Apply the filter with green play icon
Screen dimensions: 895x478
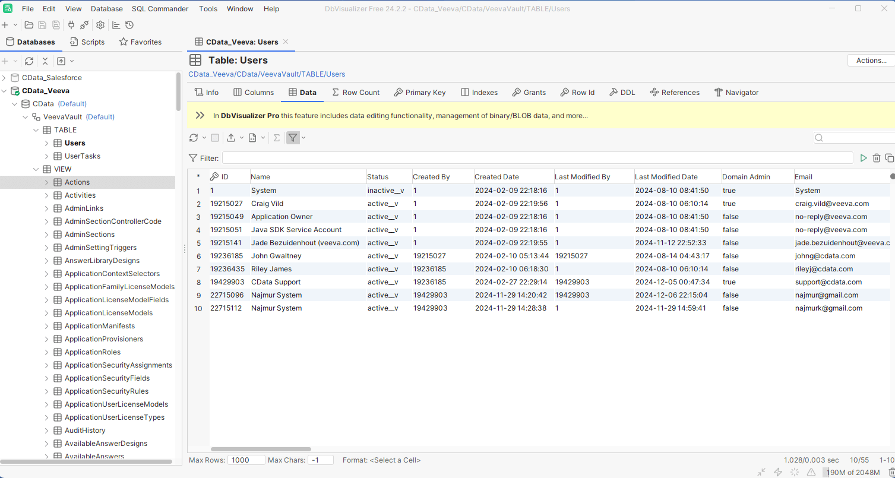click(x=864, y=158)
